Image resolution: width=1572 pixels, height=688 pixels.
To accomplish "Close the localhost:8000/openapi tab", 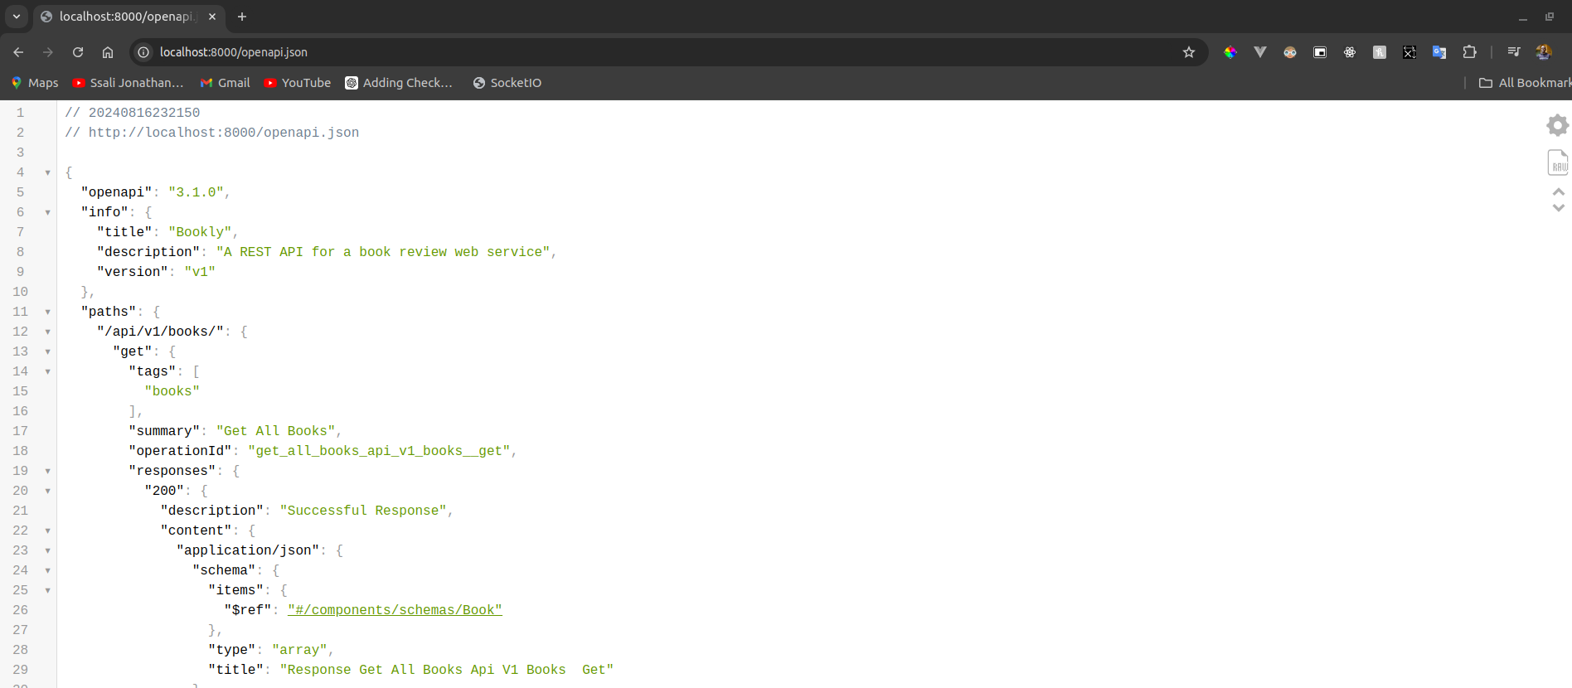I will coord(212,17).
